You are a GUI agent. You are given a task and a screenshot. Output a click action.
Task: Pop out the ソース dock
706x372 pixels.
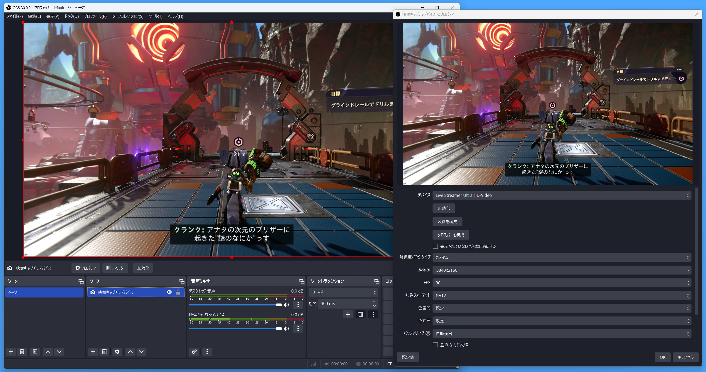(x=182, y=281)
